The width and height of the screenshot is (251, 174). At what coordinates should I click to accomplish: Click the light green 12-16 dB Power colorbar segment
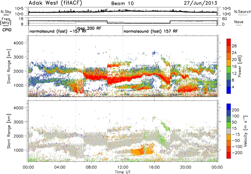click(x=229, y=69)
